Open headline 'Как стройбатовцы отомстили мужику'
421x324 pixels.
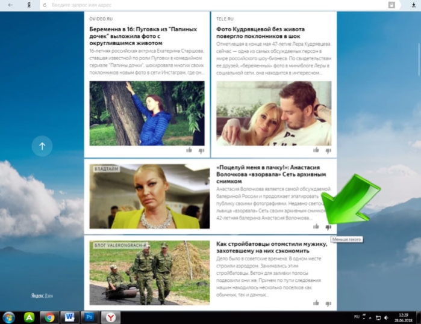click(x=272, y=247)
